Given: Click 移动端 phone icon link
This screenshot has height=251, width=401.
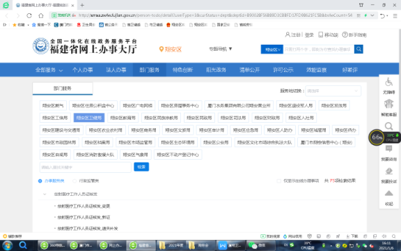Looking at the screenshot, I should (328, 35).
